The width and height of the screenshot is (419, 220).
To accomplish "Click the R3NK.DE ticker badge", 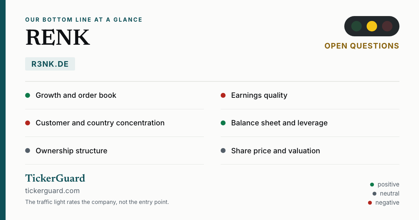I will (x=50, y=64).
